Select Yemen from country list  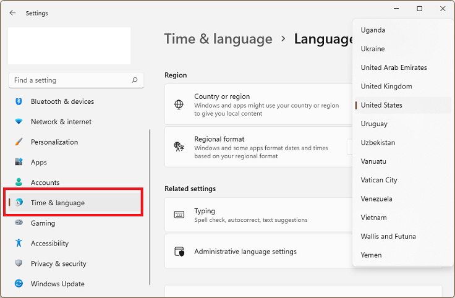coord(403,255)
